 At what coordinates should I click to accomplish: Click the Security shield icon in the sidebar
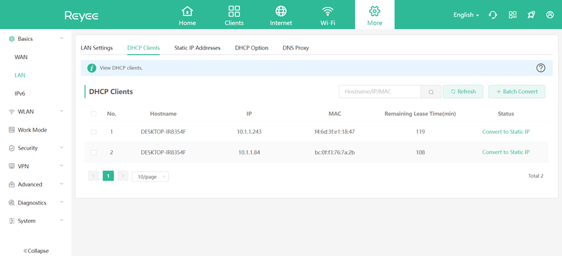(x=12, y=148)
